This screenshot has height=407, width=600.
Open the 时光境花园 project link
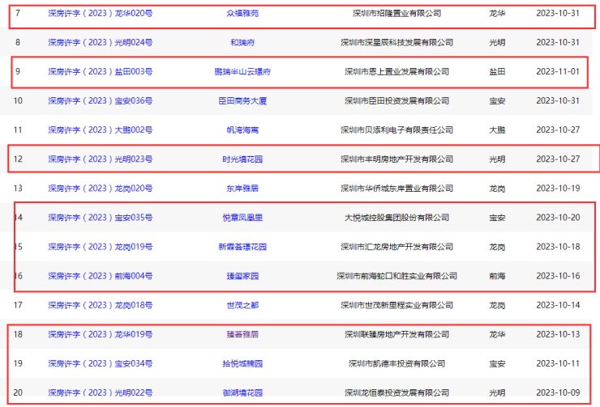pos(242,159)
